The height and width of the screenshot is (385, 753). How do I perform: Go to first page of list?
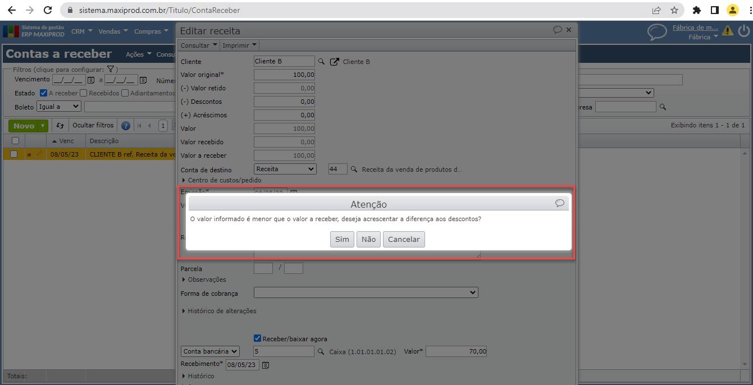point(139,126)
